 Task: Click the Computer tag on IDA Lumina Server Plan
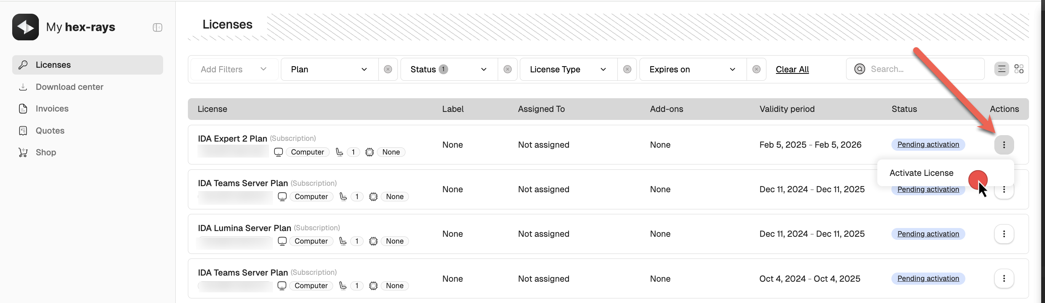tap(311, 241)
